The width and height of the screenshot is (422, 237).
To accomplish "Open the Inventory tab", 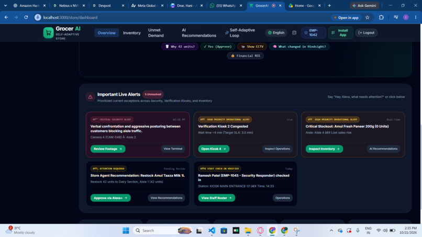I will [132, 33].
